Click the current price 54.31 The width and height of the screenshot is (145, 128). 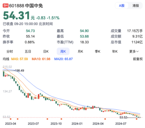(x=17, y=16)
